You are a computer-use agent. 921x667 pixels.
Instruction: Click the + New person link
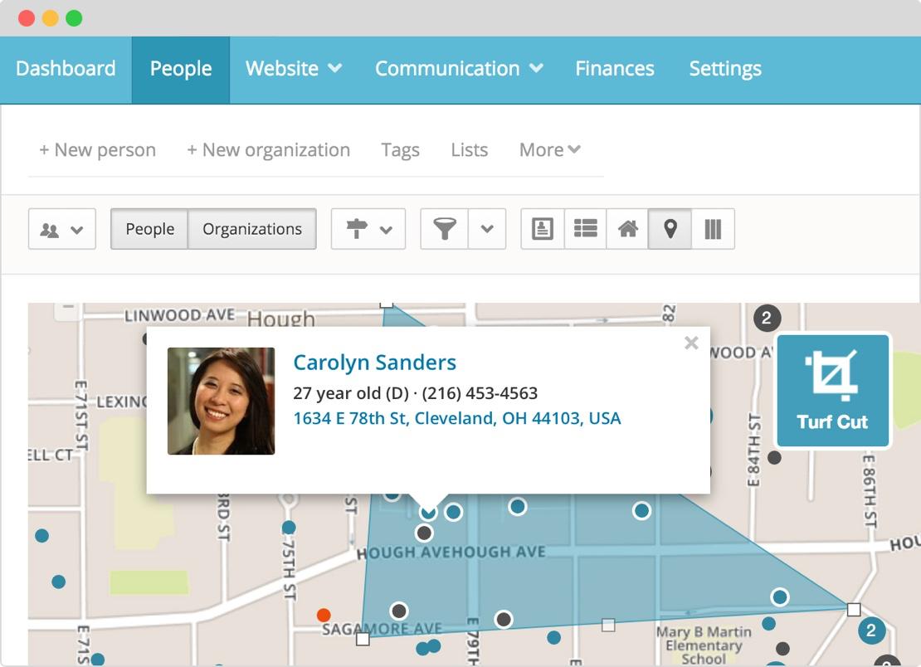pyautogui.click(x=97, y=150)
